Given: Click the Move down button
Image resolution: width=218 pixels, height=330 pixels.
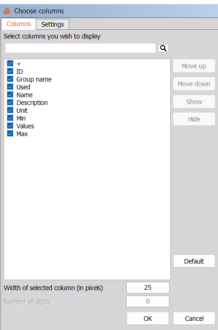Looking at the screenshot, I should point(194,84).
